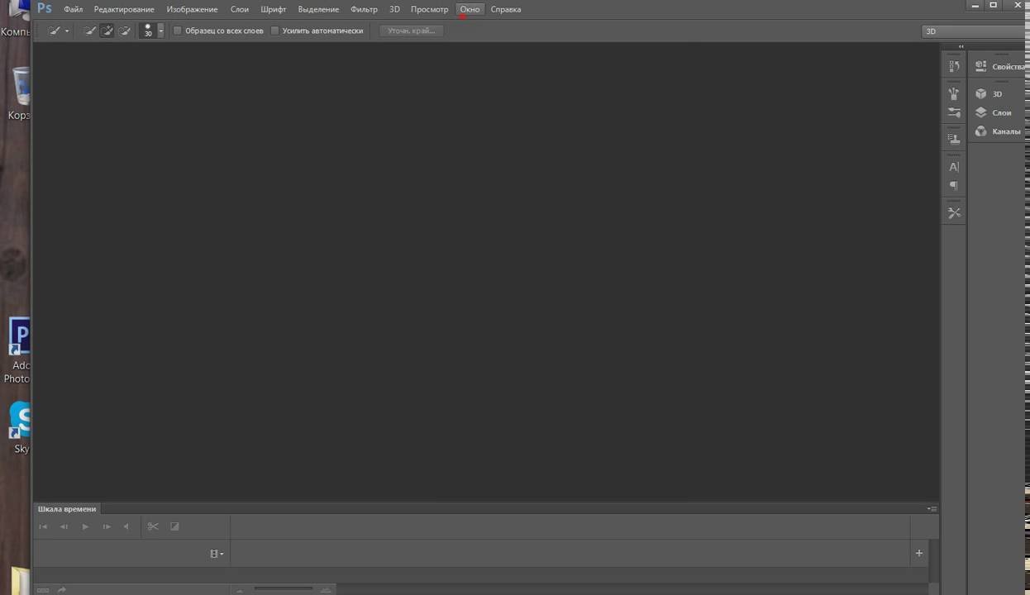Viewport: 1030px width, 595px height.
Task: Go to first frame in timeline
Action: (43, 526)
